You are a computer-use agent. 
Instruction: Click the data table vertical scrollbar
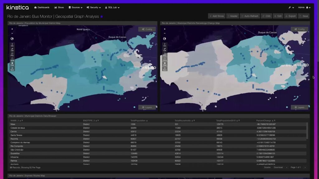point(307,131)
